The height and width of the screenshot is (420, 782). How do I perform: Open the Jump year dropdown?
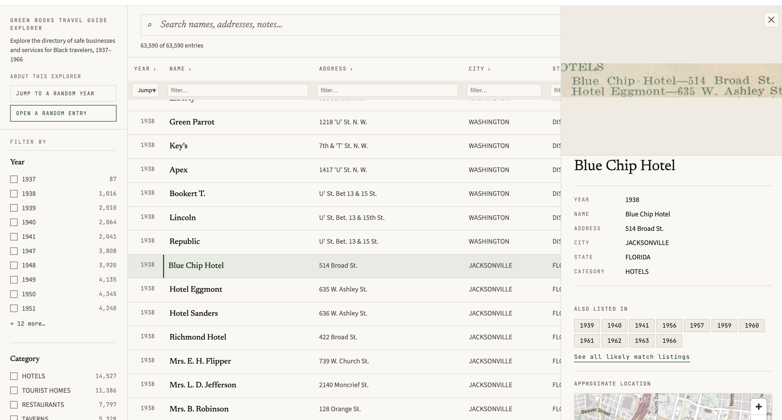tap(145, 90)
